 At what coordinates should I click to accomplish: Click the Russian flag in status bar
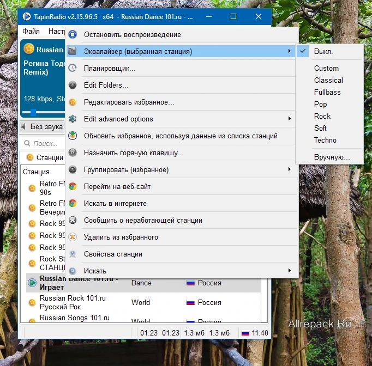[245, 333]
